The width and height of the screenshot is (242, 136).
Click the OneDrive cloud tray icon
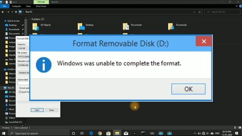212,133
